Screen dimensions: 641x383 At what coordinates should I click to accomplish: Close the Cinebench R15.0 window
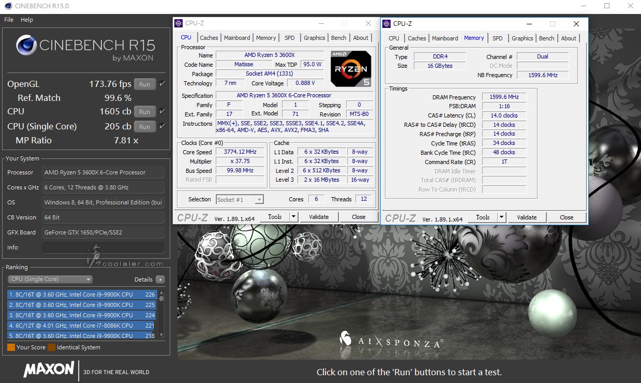click(x=630, y=6)
